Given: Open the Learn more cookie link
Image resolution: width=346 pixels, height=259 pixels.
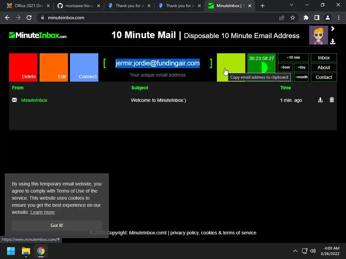Looking at the screenshot, I should [x=43, y=212].
